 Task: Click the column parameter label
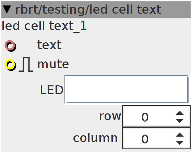[x=95, y=138]
